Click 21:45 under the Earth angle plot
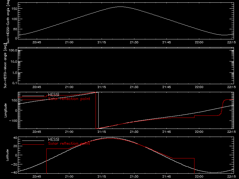 tap(167, 42)
